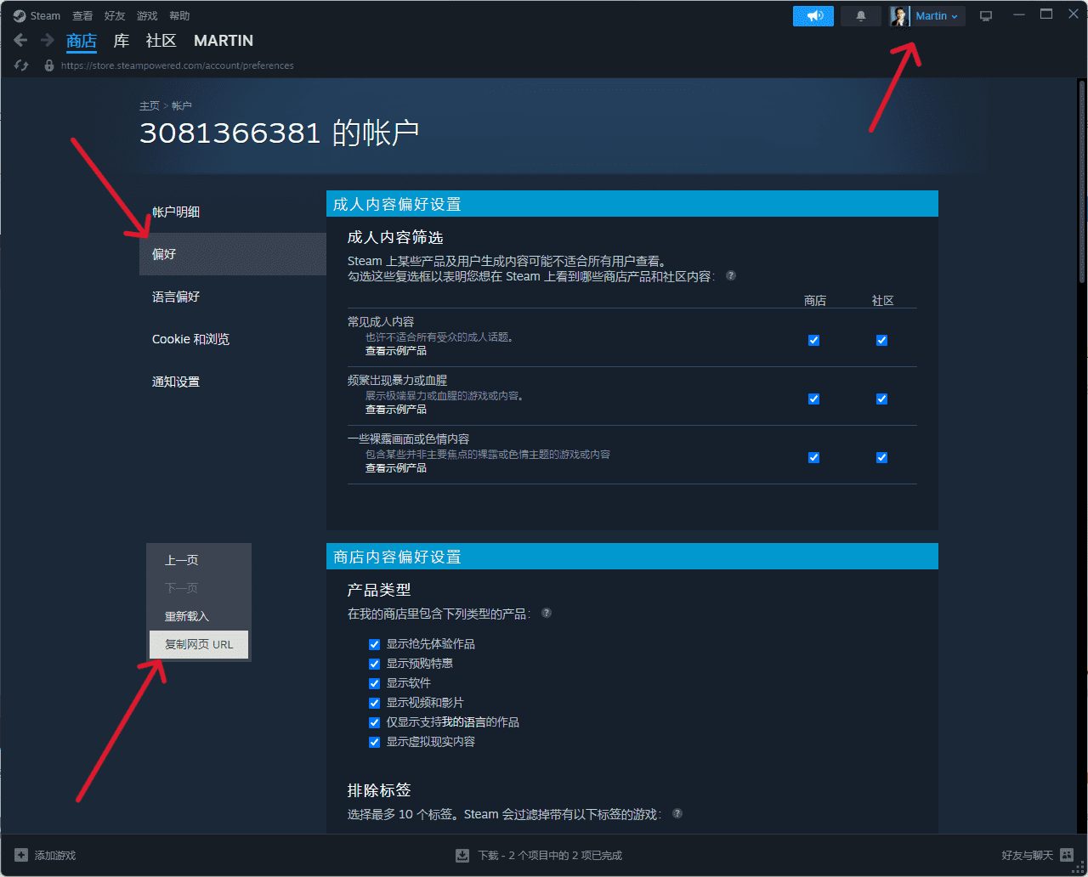The width and height of the screenshot is (1088, 877).
Task: Open Cookie 和浏览 in sidebar
Action: pyautogui.click(x=233, y=339)
